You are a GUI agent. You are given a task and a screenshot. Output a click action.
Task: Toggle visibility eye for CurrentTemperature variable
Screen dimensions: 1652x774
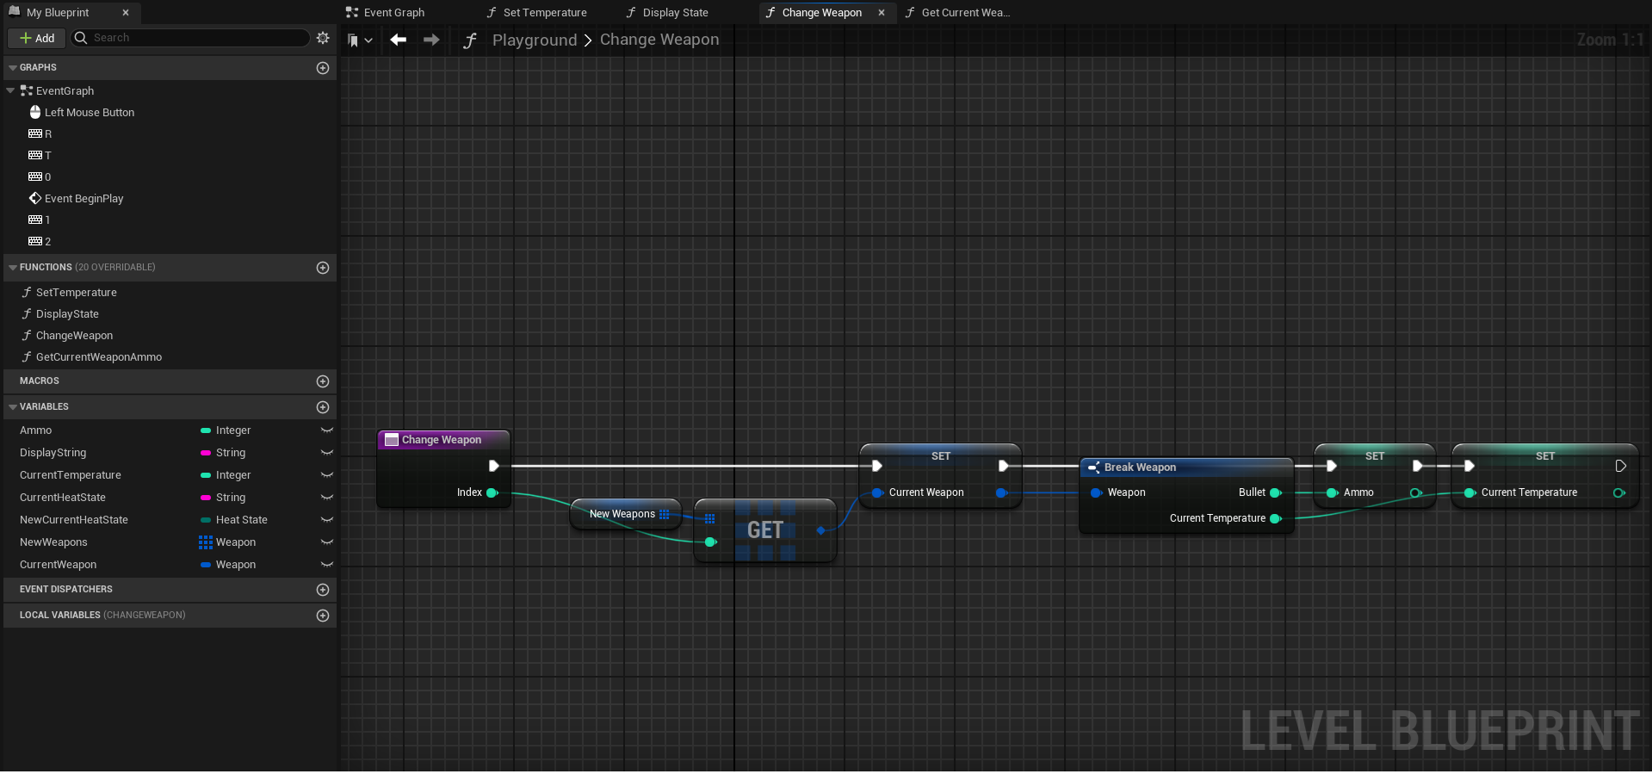tap(327, 475)
